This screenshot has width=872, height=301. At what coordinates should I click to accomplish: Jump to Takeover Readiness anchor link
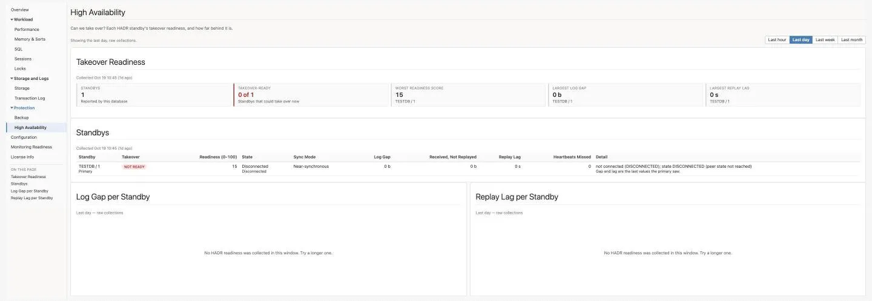coord(28,177)
